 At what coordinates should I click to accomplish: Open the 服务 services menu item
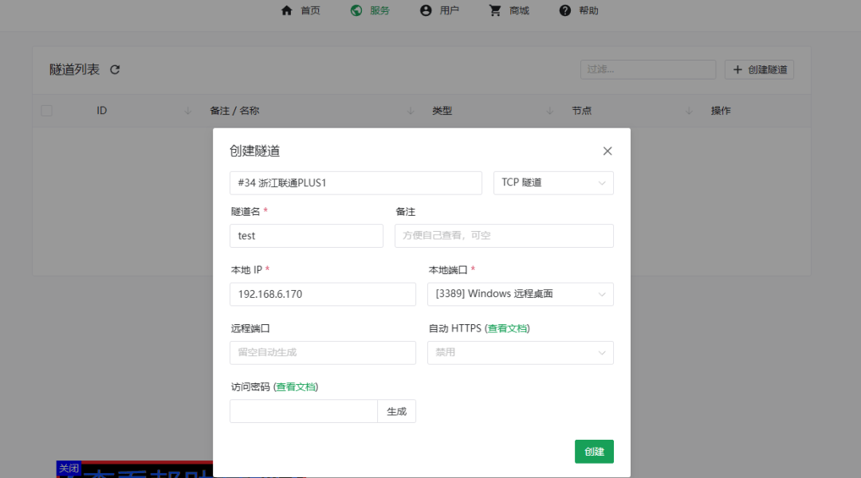(x=370, y=10)
